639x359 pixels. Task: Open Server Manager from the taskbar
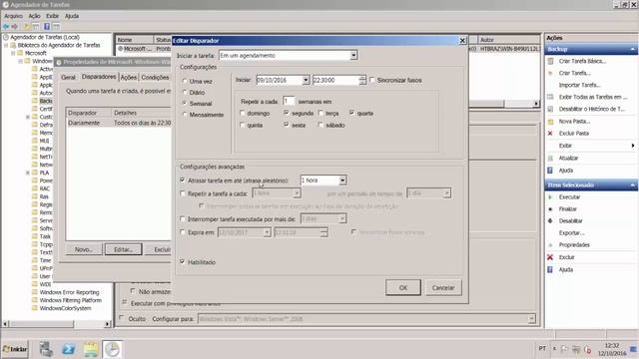pyautogui.click(x=46, y=349)
